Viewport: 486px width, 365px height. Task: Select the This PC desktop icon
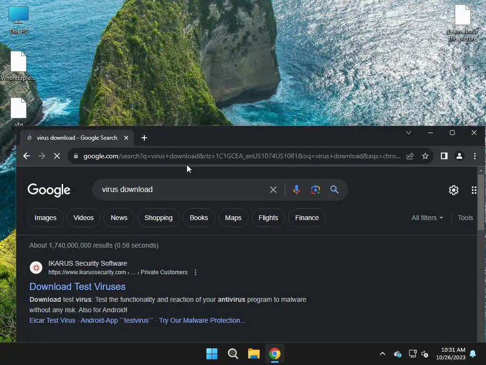pyautogui.click(x=19, y=19)
